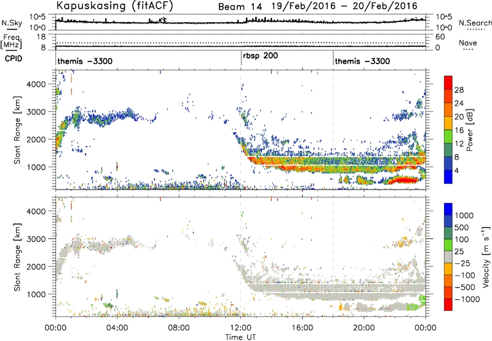Click the CPID label
This screenshot has width=492, height=341.
pyautogui.click(x=14, y=58)
